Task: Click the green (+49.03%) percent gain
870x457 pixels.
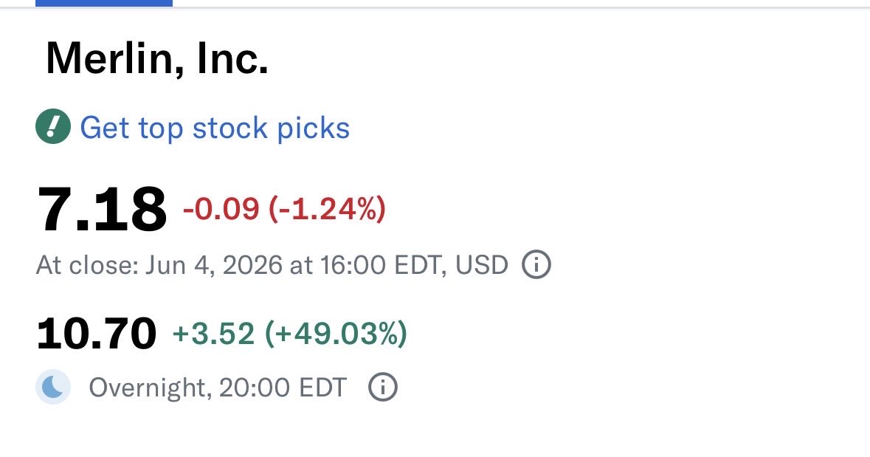Action: tap(336, 333)
